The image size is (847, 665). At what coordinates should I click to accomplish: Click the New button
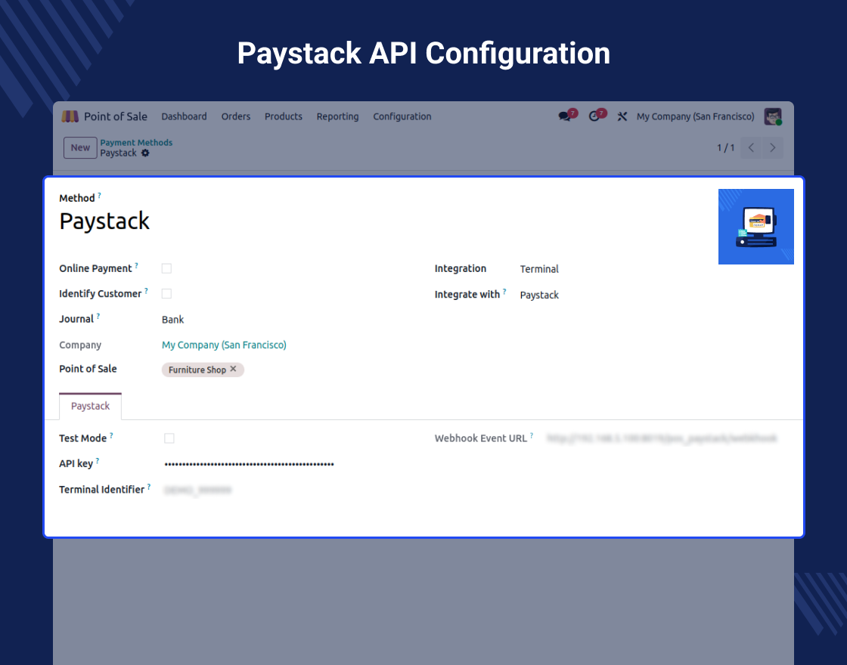pyautogui.click(x=80, y=148)
